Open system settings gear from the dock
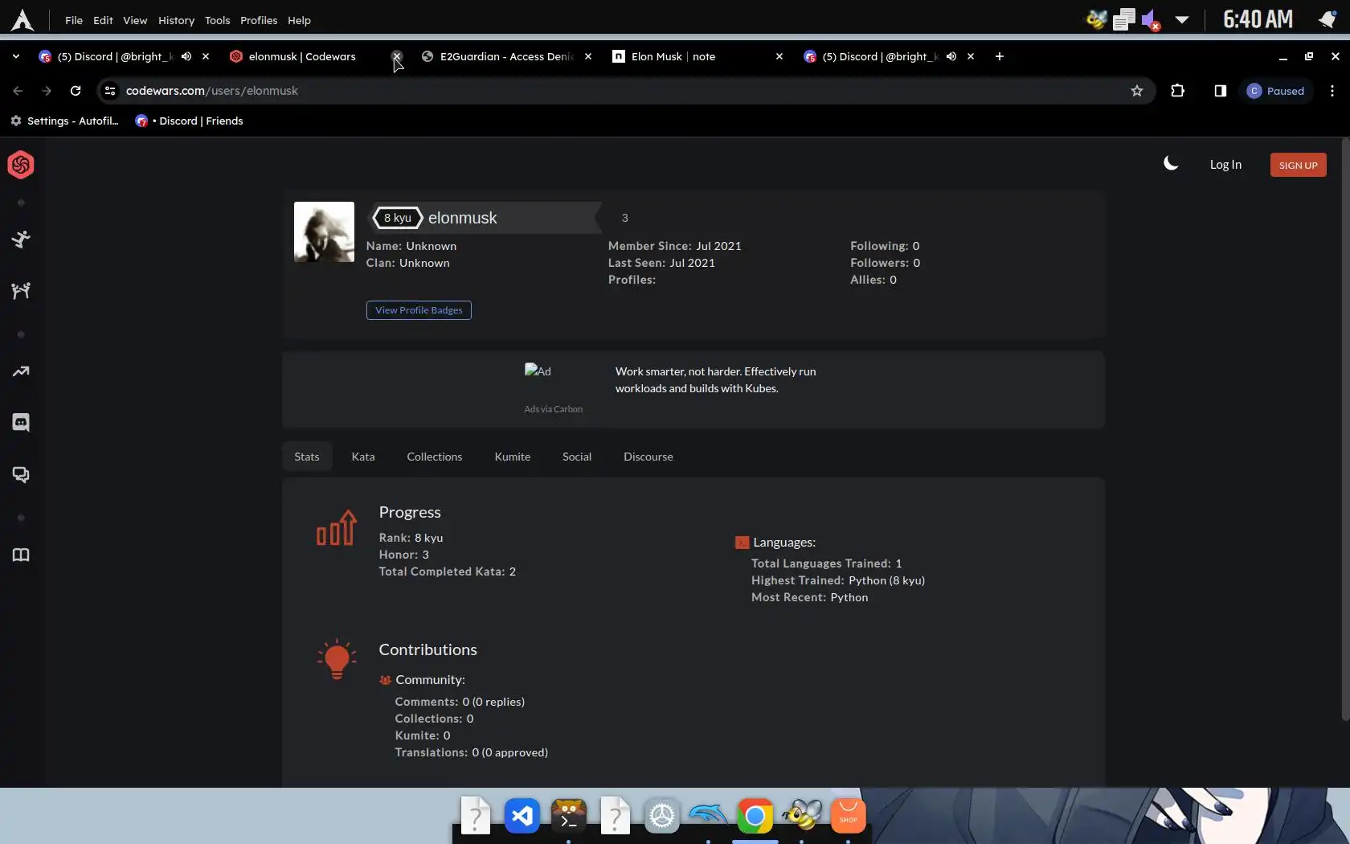Image resolution: width=1350 pixels, height=844 pixels. (662, 817)
